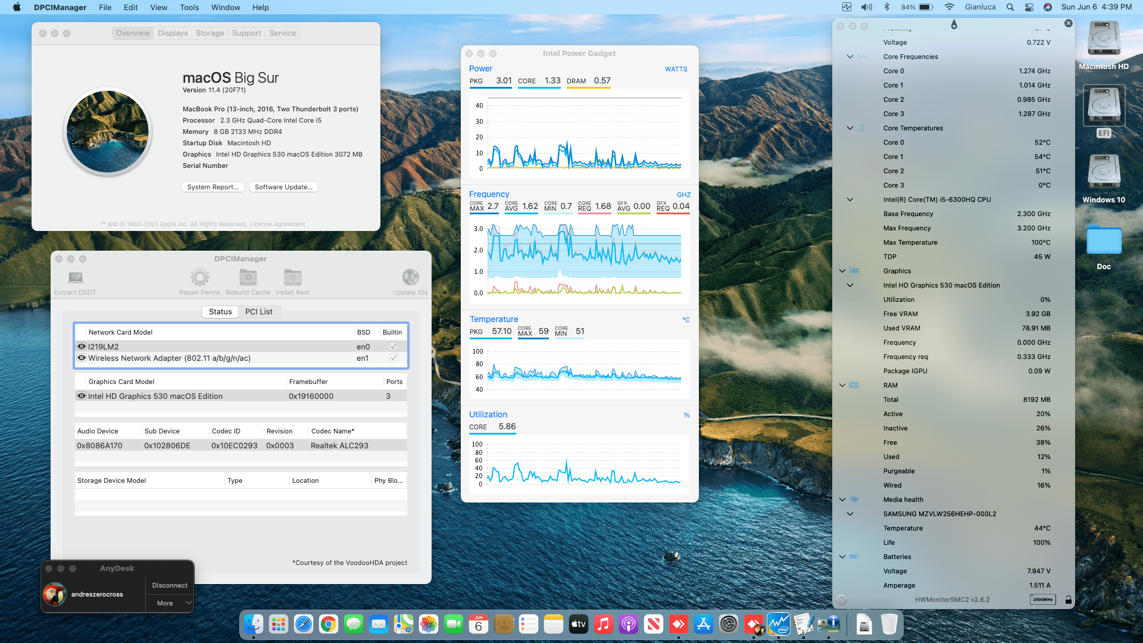Open the File menu in menu bar
Screen dimensions: 1143x643
point(105,7)
